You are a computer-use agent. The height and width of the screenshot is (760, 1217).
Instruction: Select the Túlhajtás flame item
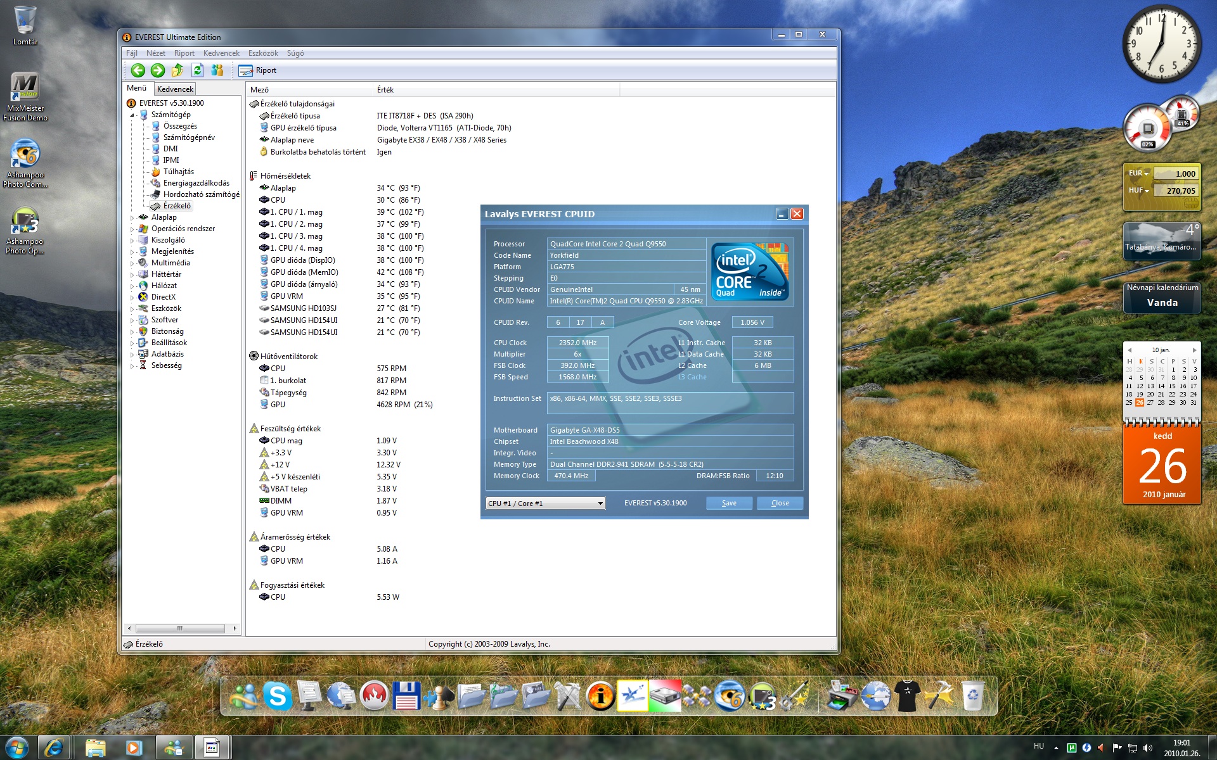tap(178, 172)
